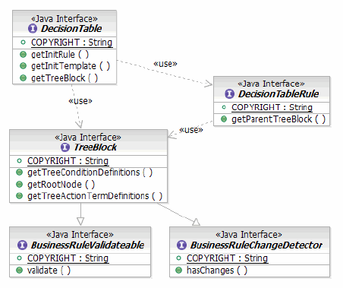The height and width of the screenshot is (288, 343).
Task: Select the BusinessRuleChangeDetector interface icon
Action: coord(181,245)
